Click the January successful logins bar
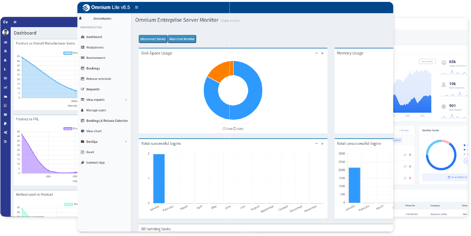The height and width of the screenshot is (236, 471). pos(159,178)
